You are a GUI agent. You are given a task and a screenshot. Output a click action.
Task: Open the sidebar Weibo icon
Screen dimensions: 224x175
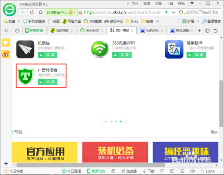(6, 54)
